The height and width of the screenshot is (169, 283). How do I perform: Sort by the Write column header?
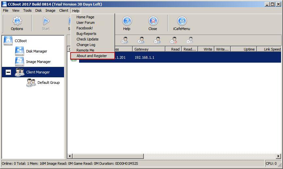click(206, 49)
